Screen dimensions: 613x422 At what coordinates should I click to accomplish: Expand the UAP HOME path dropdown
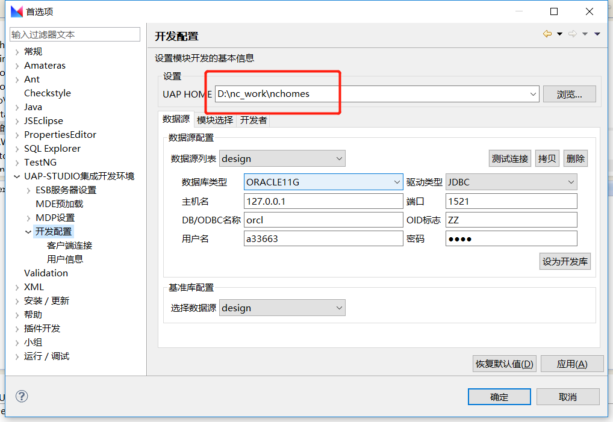click(532, 94)
